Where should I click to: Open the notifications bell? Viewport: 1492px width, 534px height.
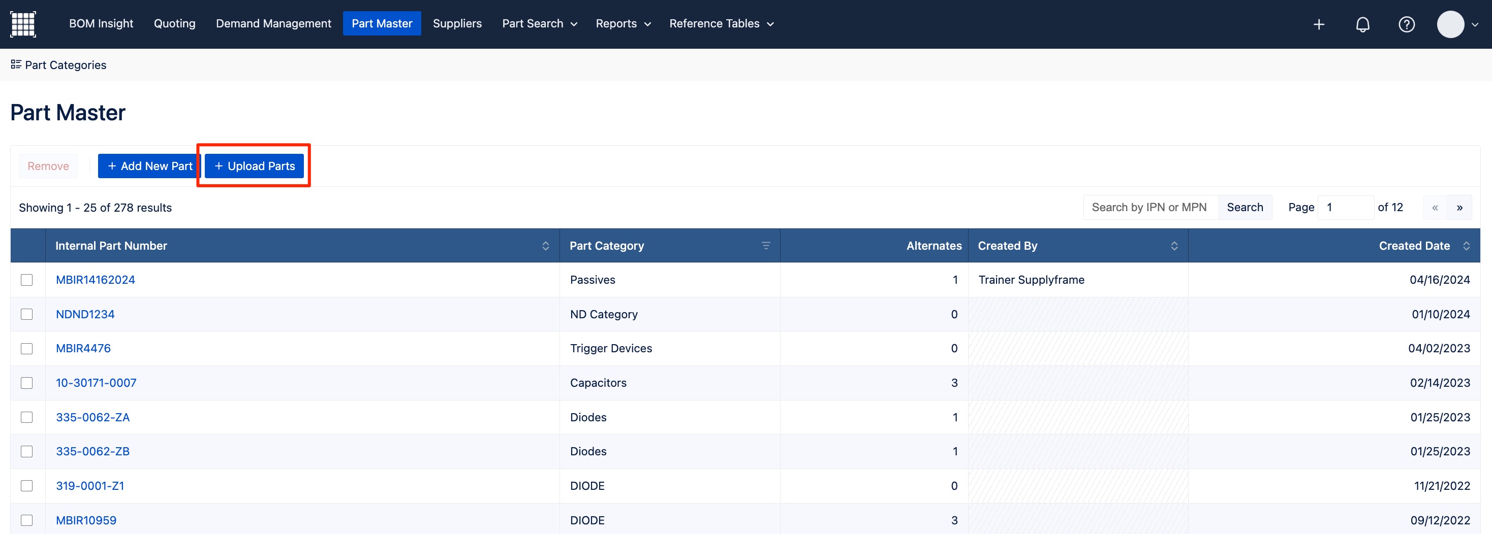click(1363, 24)
